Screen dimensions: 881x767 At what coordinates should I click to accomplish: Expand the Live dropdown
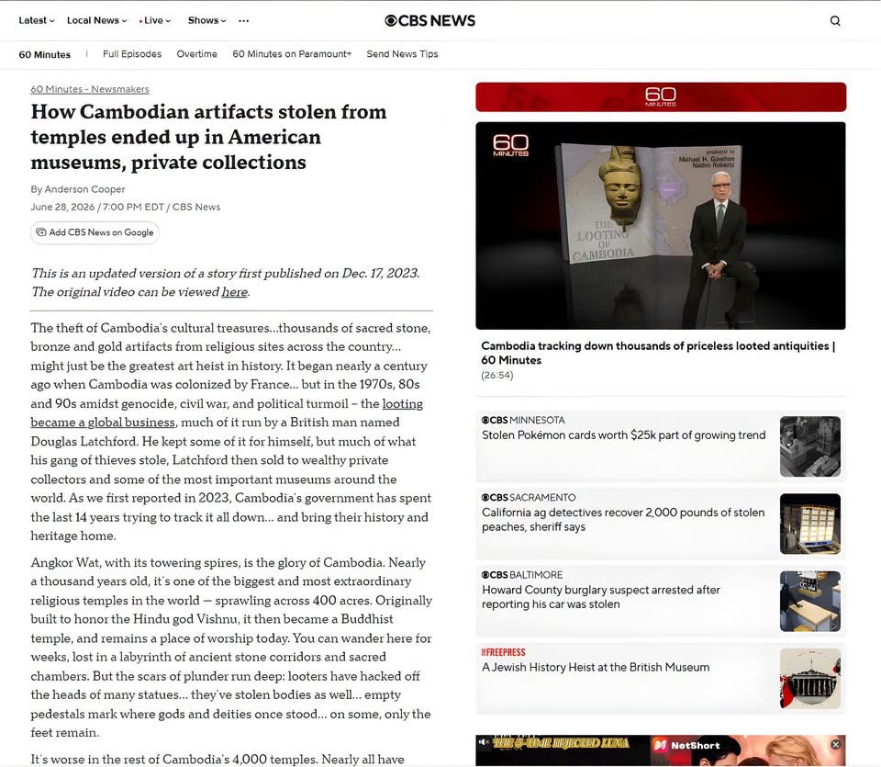point(155,21)
